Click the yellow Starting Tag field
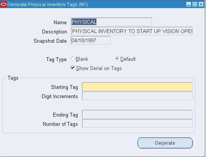This screenshot has width=206, height=157. (x=137, y=87)
